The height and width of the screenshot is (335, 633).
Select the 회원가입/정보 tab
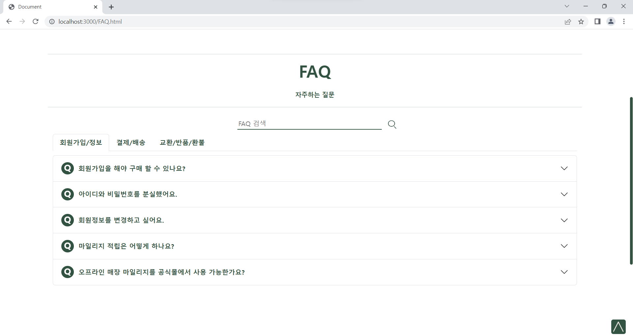pyautogui.click(x=81, y=142)
